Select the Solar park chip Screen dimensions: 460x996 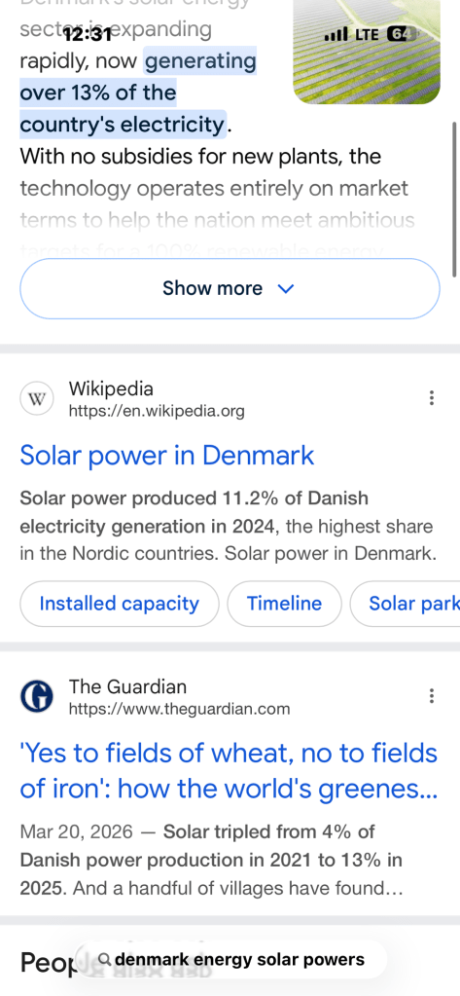click(x=405, y=604)
